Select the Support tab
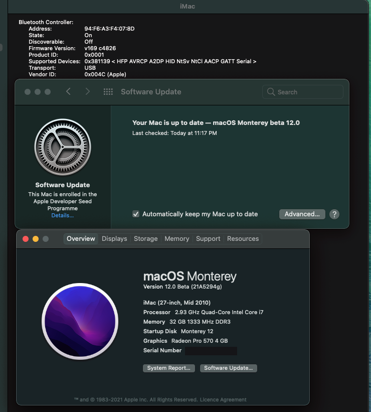 coord(208,238)
